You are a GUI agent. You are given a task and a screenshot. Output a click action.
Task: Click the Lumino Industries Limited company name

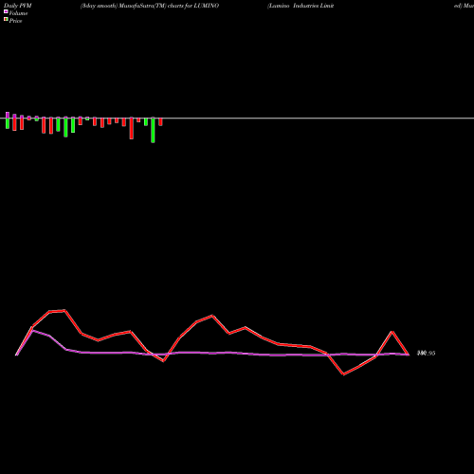(x=301, y=6)
